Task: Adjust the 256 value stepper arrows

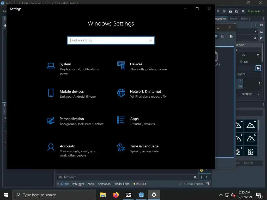Action: pyautogui.click(x=258, y=55)
